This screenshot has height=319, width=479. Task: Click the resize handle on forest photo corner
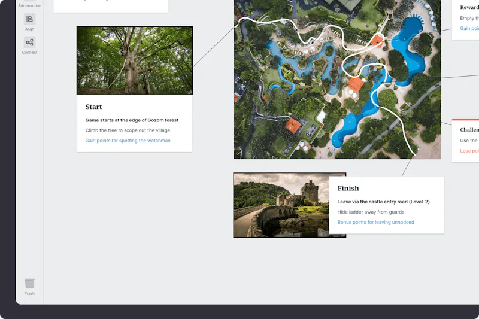(190, 92)
